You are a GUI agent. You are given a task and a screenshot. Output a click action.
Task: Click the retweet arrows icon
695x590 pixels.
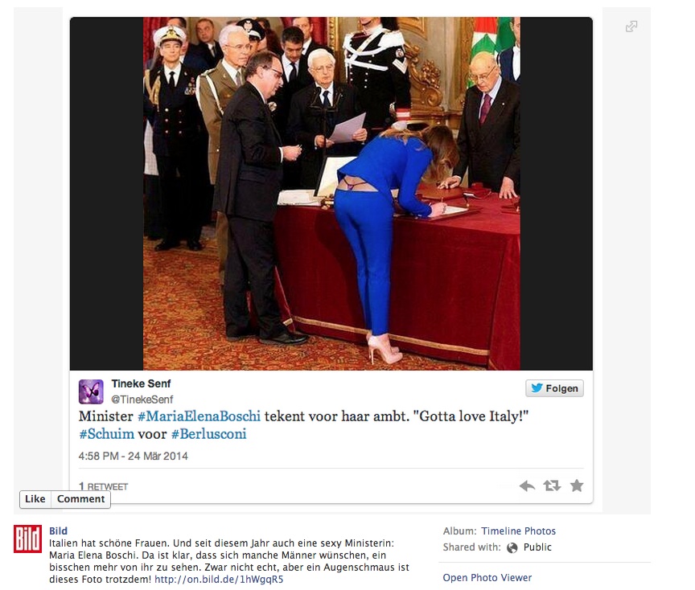552,486
